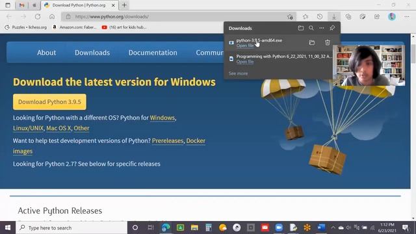Open browser Settings and more menu
416x234 pixels.
[407, 17]
